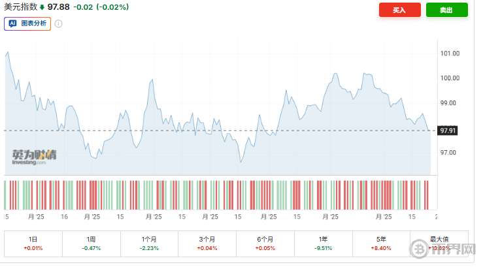The image size is (483, 267).
Task: Click the 美元指数 title text
Action: coord(20,7)
